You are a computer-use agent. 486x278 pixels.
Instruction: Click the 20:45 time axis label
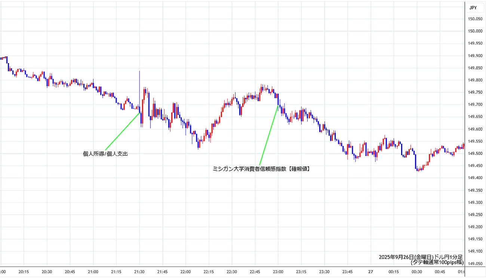tap(70, 272)
